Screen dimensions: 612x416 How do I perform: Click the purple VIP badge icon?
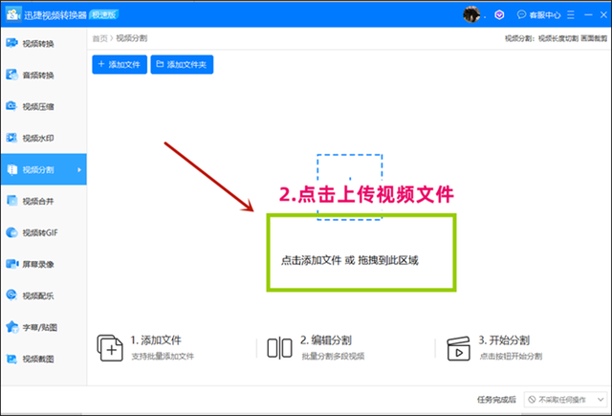499,15
